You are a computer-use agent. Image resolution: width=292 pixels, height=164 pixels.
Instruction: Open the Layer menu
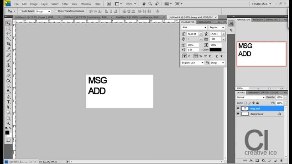point(44,4)
